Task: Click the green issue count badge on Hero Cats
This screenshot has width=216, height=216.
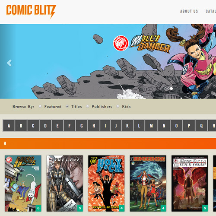Action: click(x=38, y=208)
